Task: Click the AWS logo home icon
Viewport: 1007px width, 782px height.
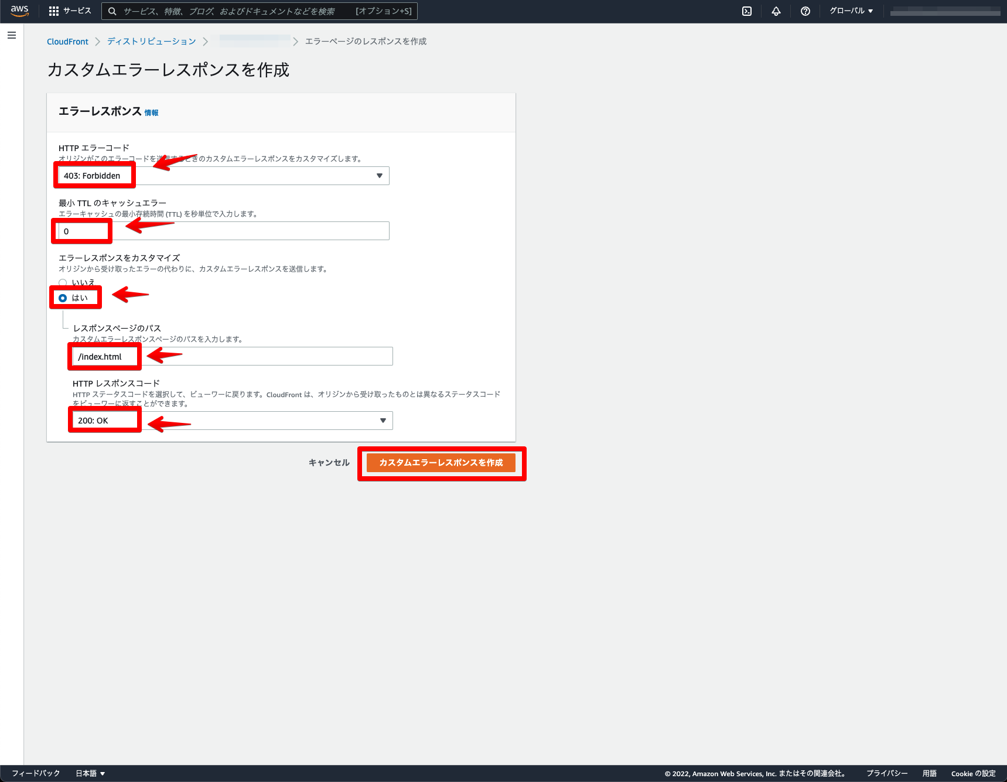Action: (x=19, y=11)
